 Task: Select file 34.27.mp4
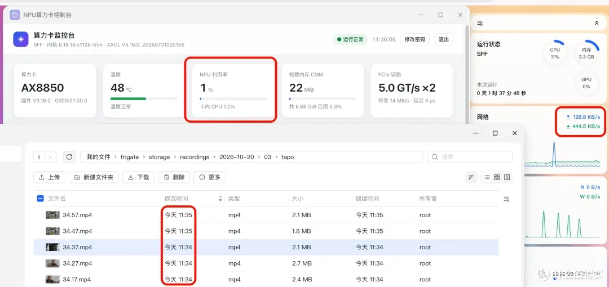266,263
